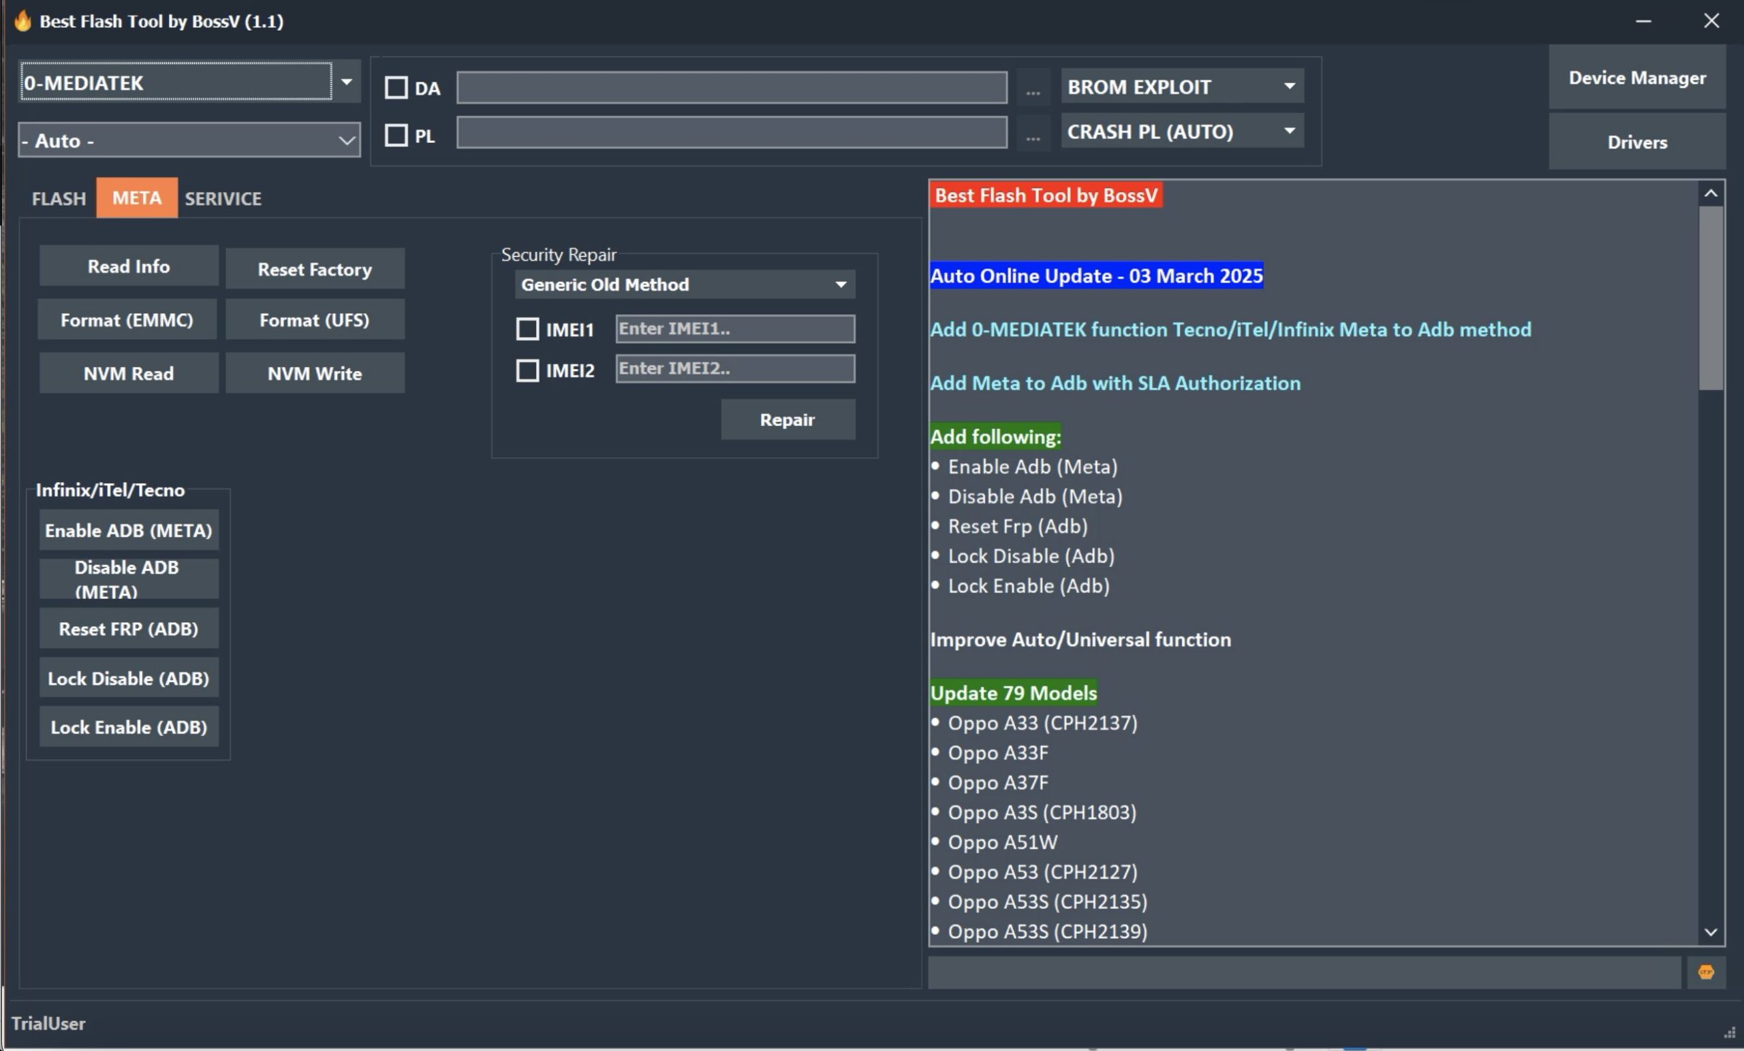The width and height of the screenshot is (1744, 1051).
Task: Click the TrialUser status bar label
Action: coord(48,1023)
